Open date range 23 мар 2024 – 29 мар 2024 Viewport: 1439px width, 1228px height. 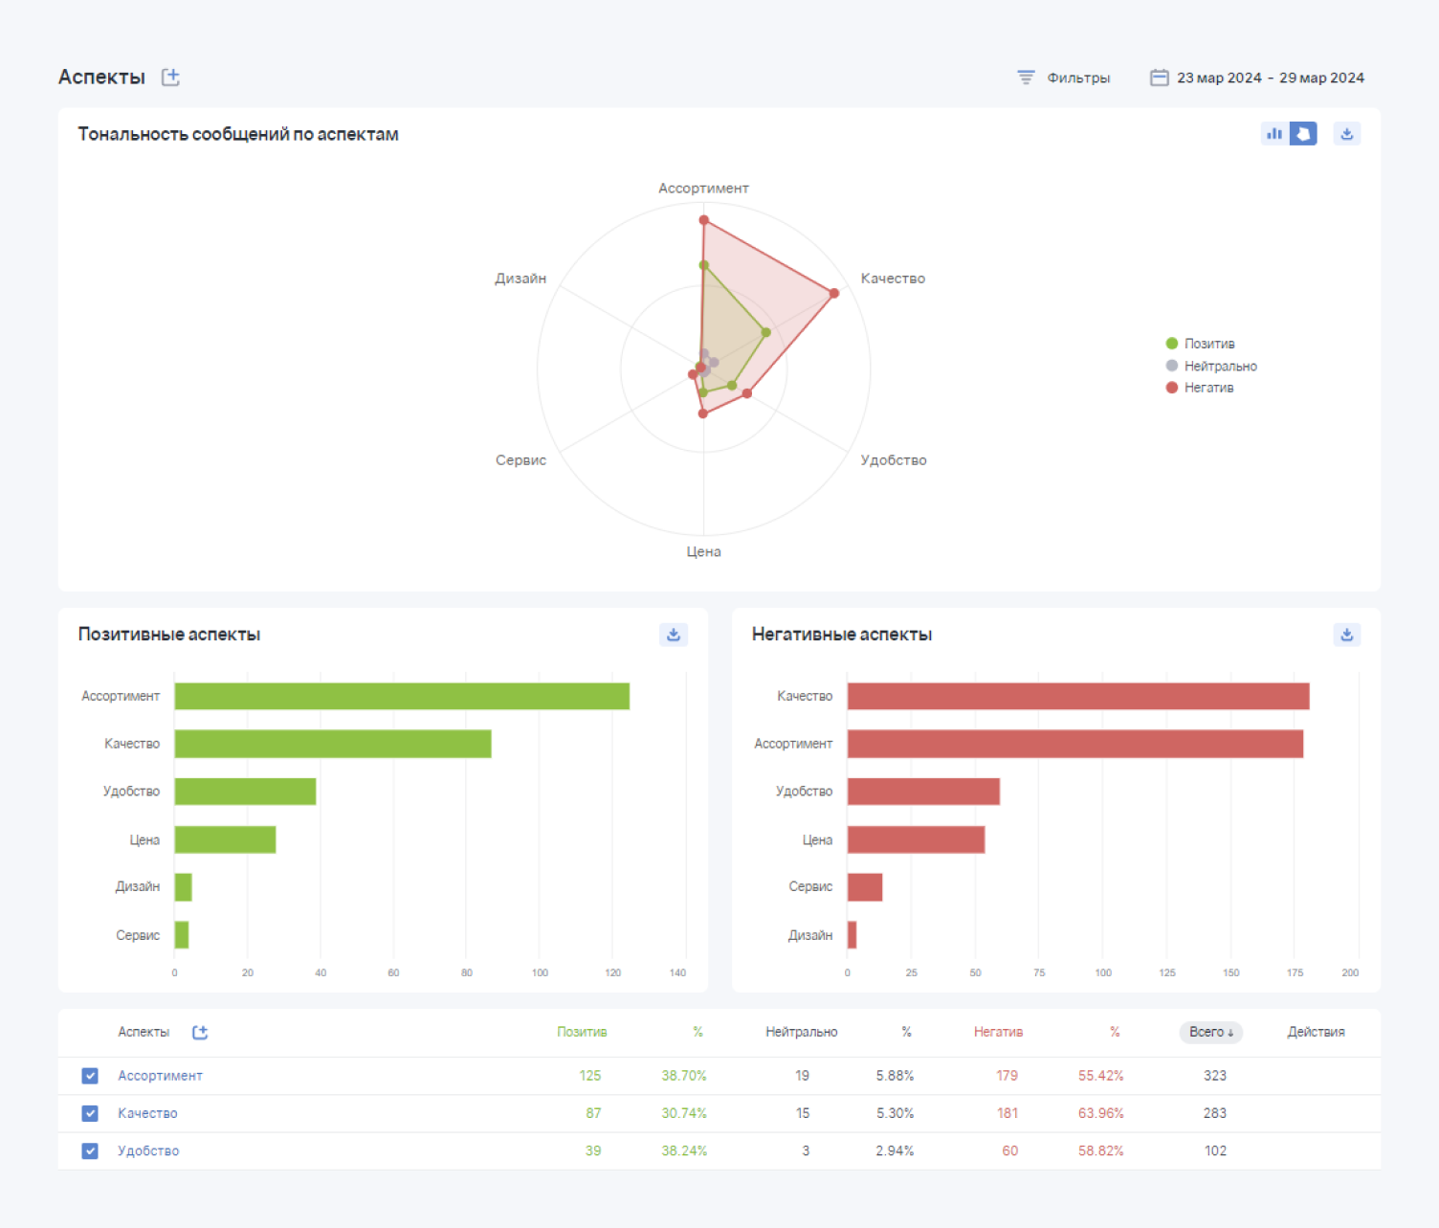[1270, 78]
